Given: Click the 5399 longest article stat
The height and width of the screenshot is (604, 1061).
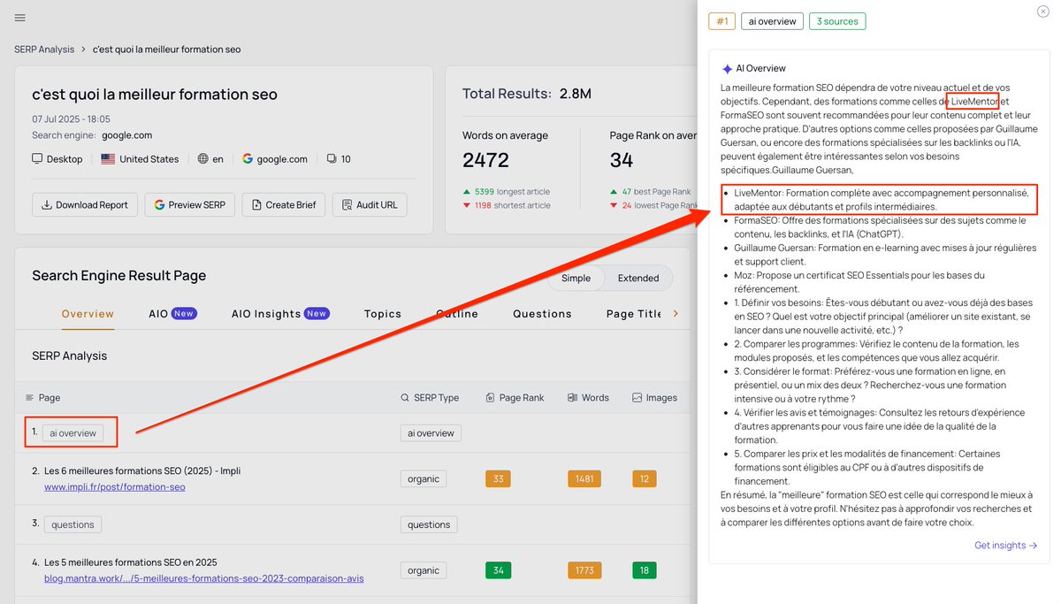Looking at the screenshot, I should pos(506,191).
